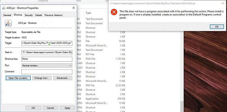Click the Organize ribbon group label
The image size is (227, 112).
(x=43, y=1)
